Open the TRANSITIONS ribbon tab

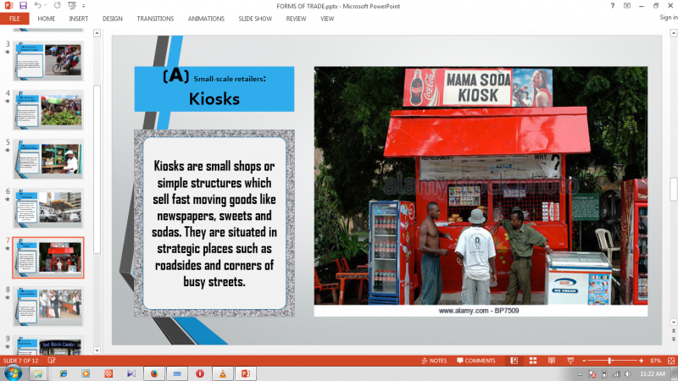click(155, 19)
